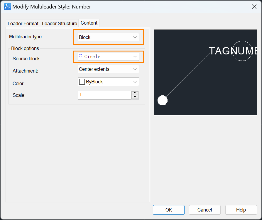Viewport: 262px width, 220px height.
Task: Click the multileader preview pane
Action: point(205,72)
